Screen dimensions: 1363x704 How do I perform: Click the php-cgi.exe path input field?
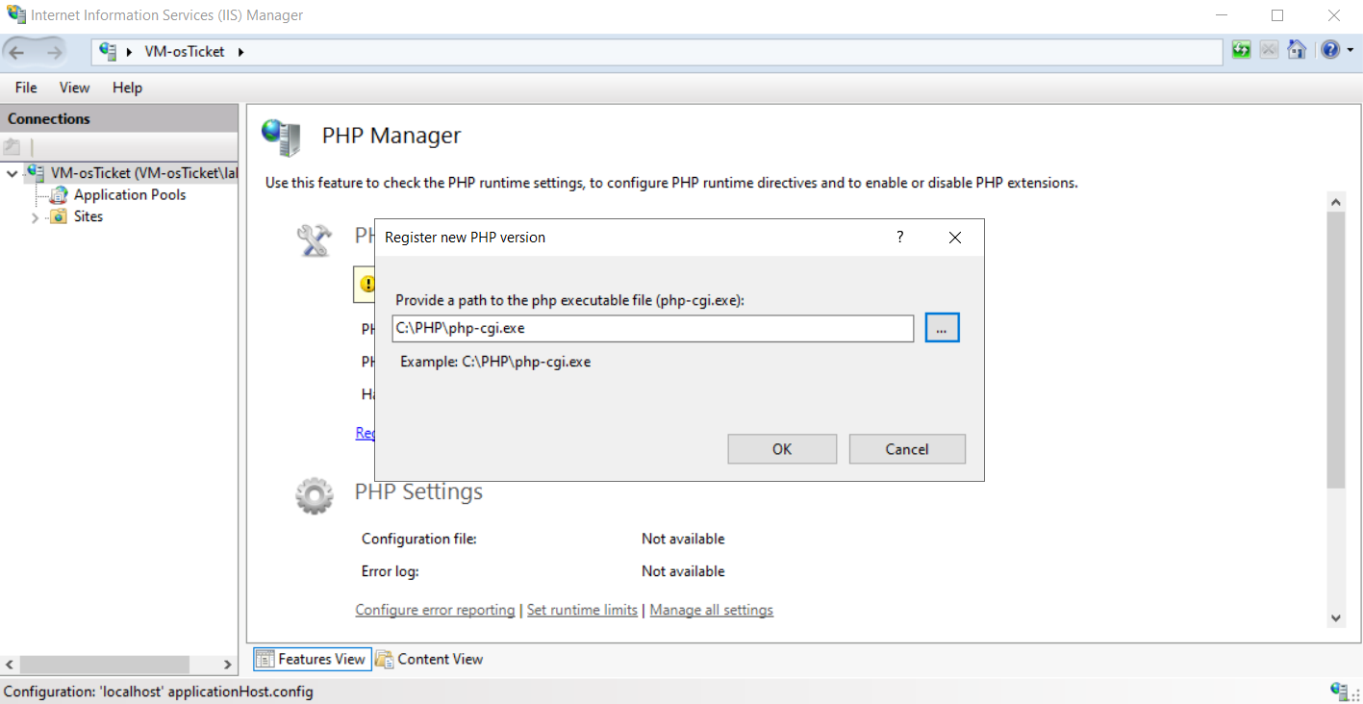pyautogui.click(x=652, y=328)
